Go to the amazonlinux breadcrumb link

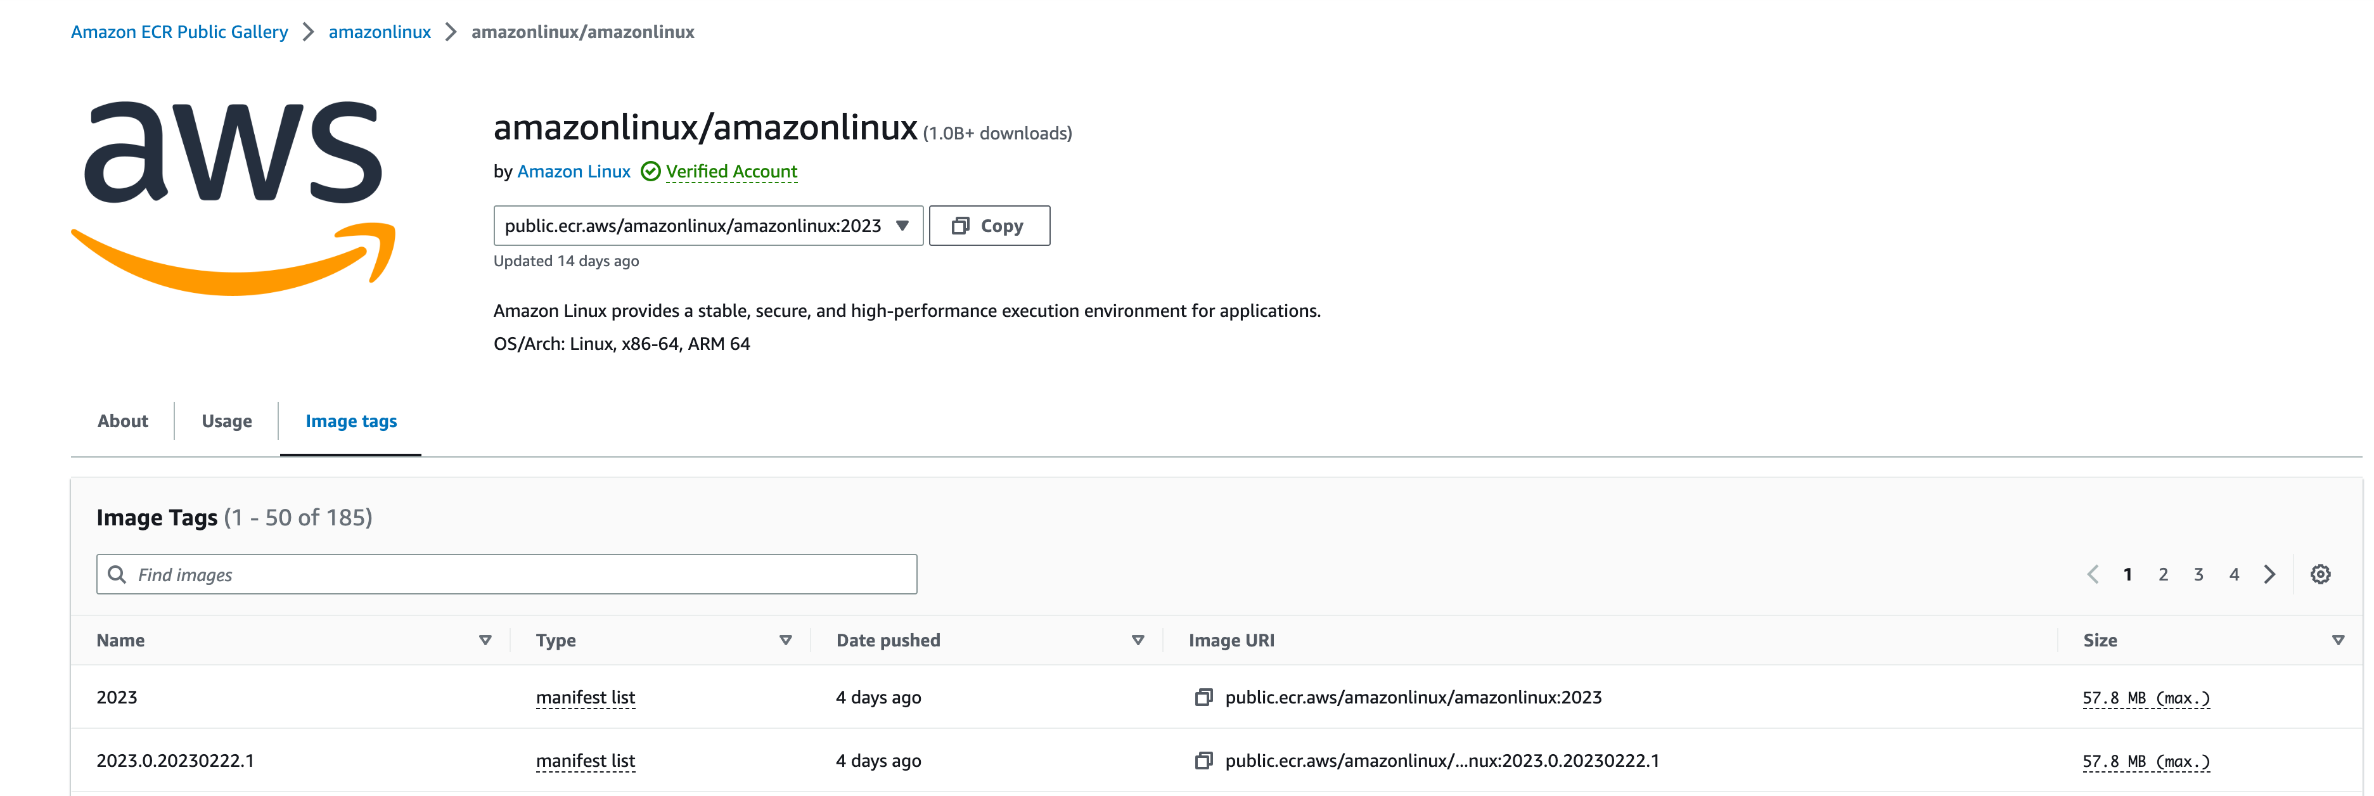pyautogui.click(x=380, y=32)
